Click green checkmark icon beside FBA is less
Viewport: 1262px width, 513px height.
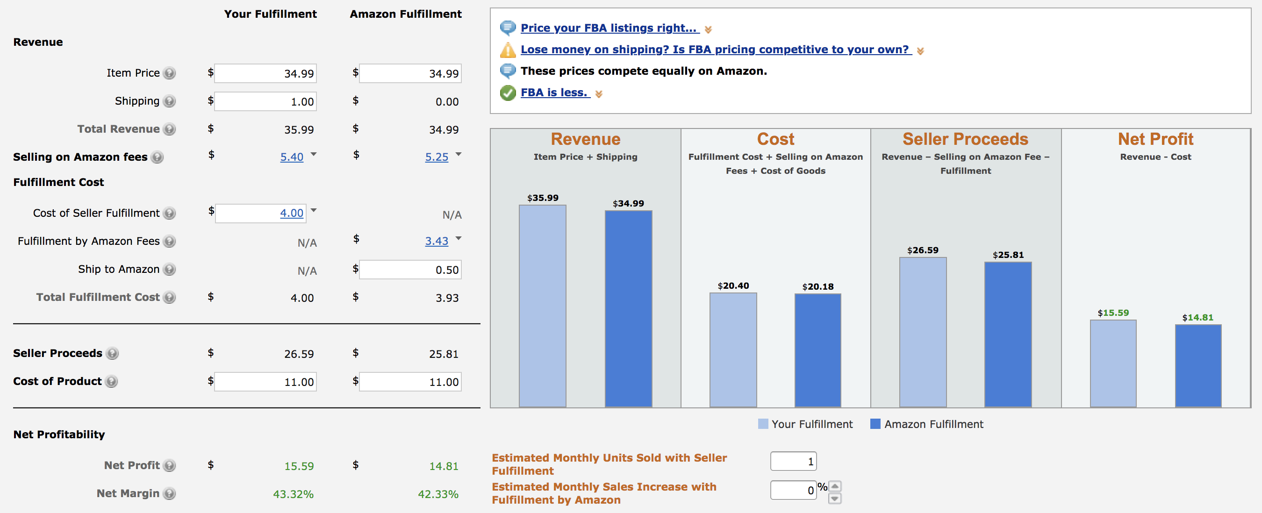pos(508,93)
